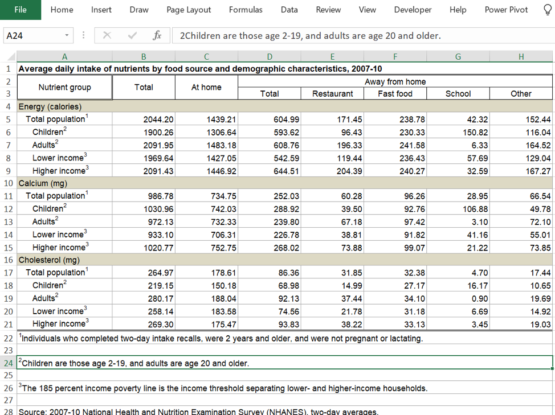The height and width of the screenshot is (415, 555).
Task: Select the Cholesterol (mg) section cell
Action: [64, 260]
